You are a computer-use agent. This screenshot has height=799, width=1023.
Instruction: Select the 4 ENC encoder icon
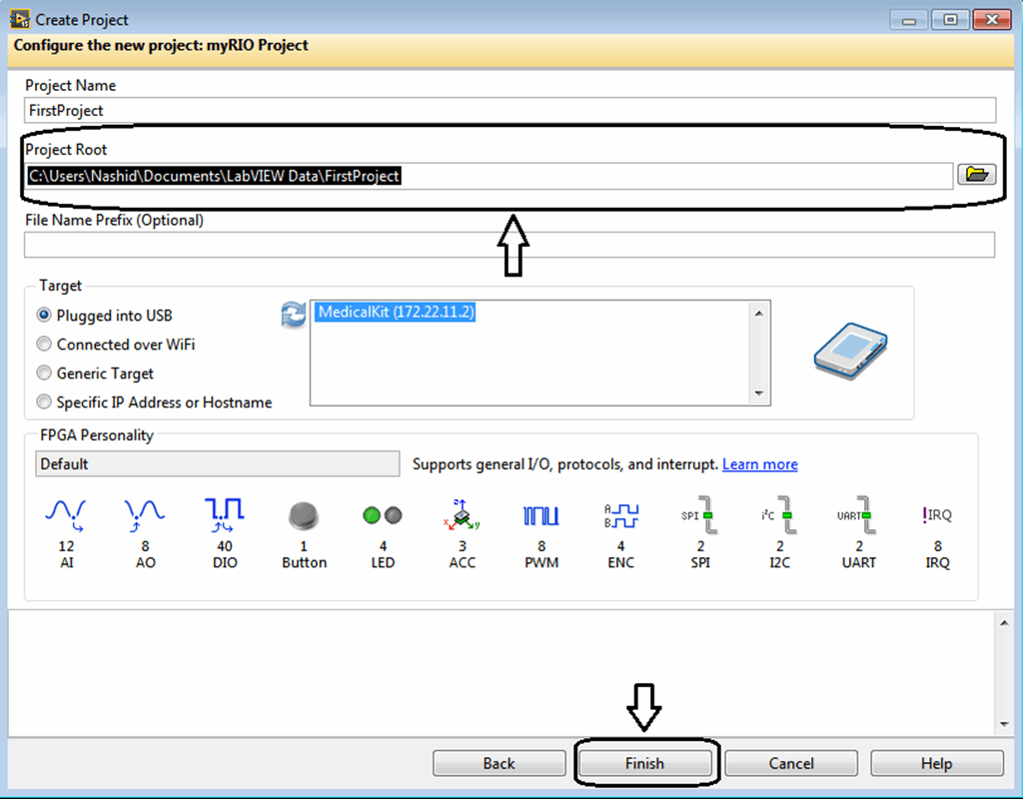(x=620, y=524)
